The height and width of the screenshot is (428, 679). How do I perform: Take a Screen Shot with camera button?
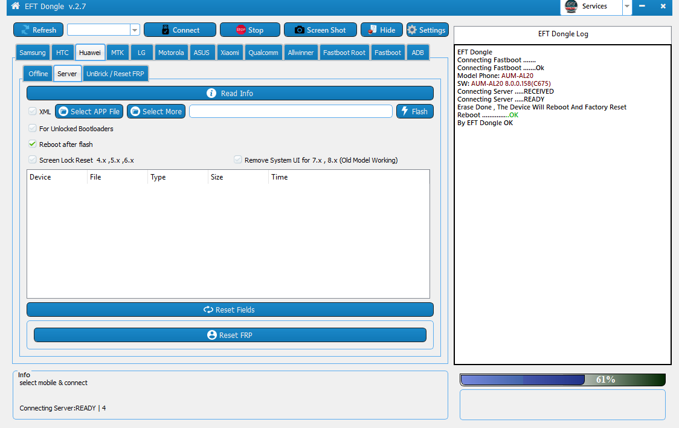(320, 30)
